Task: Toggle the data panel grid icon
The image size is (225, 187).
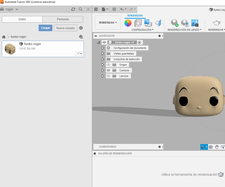Action: click(96, 9)
